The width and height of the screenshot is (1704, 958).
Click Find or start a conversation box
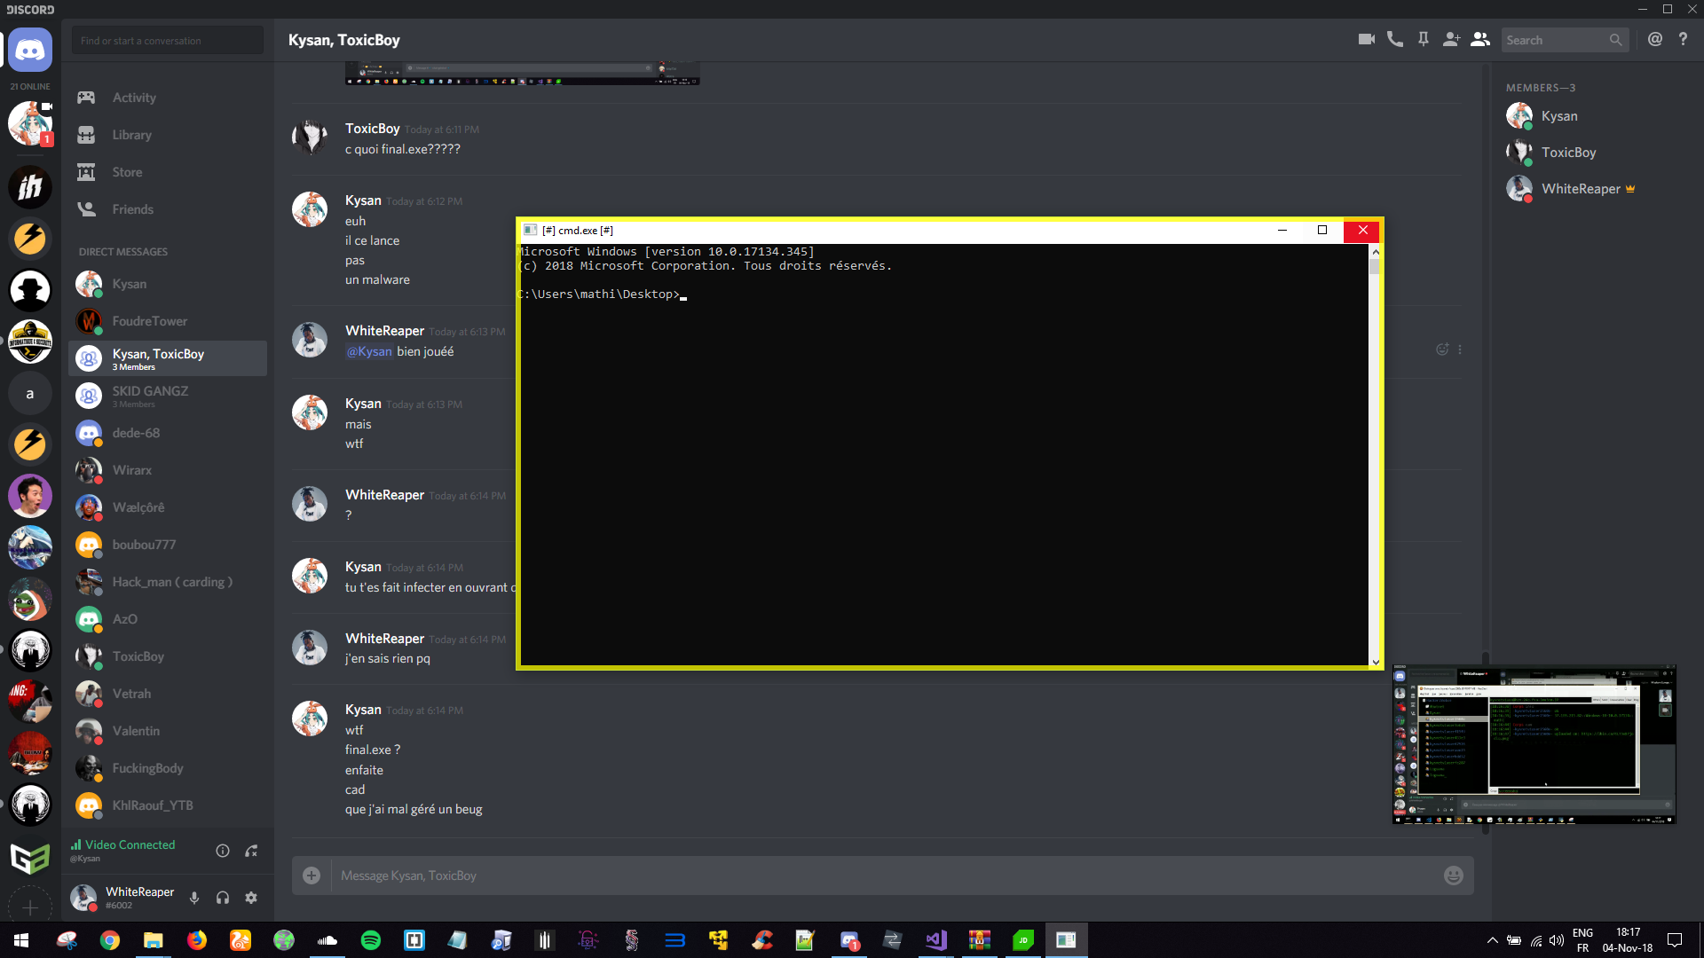tap(168, 40)
